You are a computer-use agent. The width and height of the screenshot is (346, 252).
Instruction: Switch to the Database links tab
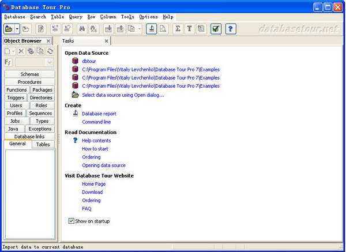coord(29,137)
